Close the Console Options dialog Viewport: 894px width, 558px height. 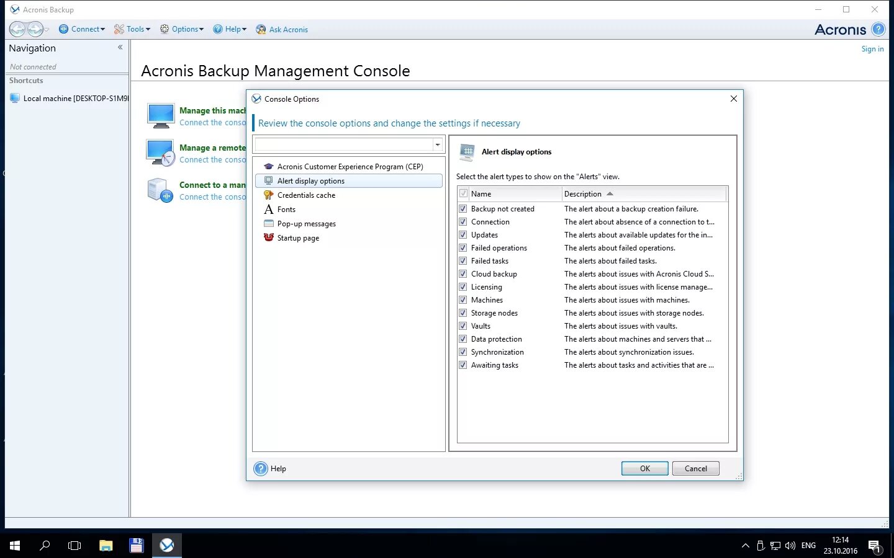tap(734, 99)
